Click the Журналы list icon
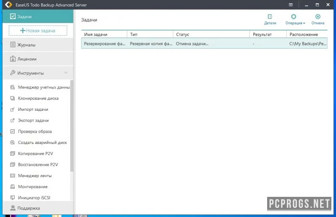Image resolution: width=336 pixels, height=217 pixels. (13, 44)
